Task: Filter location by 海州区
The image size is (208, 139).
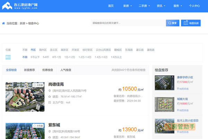Action: (x=43, y=50)
